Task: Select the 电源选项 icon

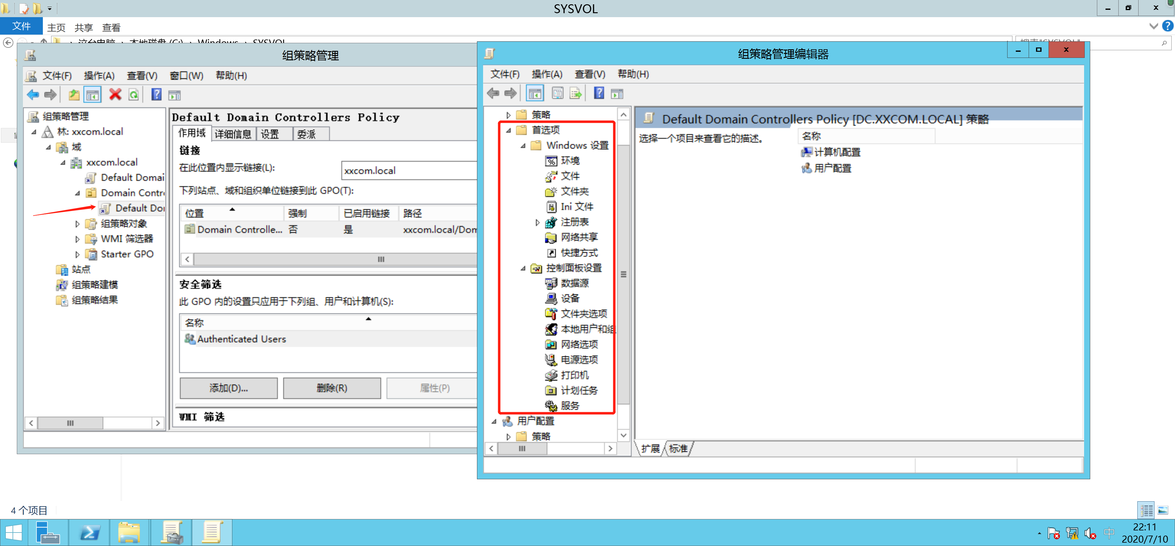Action: point(551,360)
